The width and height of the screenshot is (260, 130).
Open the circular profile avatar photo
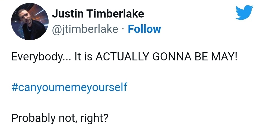point(30,22)
